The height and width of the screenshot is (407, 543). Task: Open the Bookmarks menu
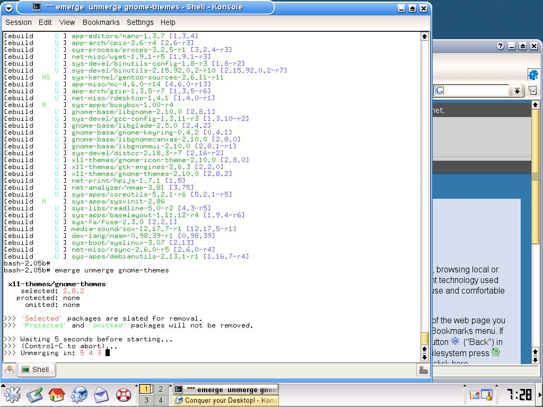101,22
